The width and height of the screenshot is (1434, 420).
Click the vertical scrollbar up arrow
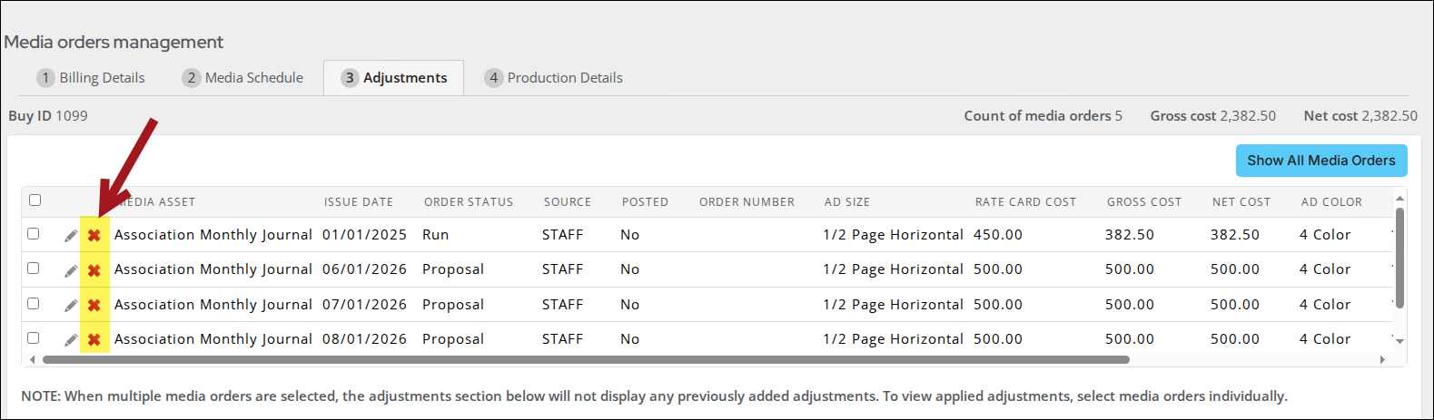point(1399,198)
